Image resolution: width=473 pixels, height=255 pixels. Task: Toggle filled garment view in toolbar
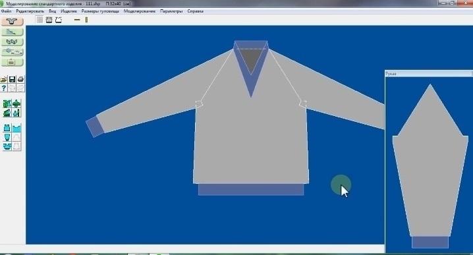click(x=49, y=20)
